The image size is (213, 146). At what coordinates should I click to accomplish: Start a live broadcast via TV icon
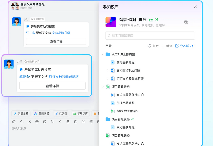[83, 122]
